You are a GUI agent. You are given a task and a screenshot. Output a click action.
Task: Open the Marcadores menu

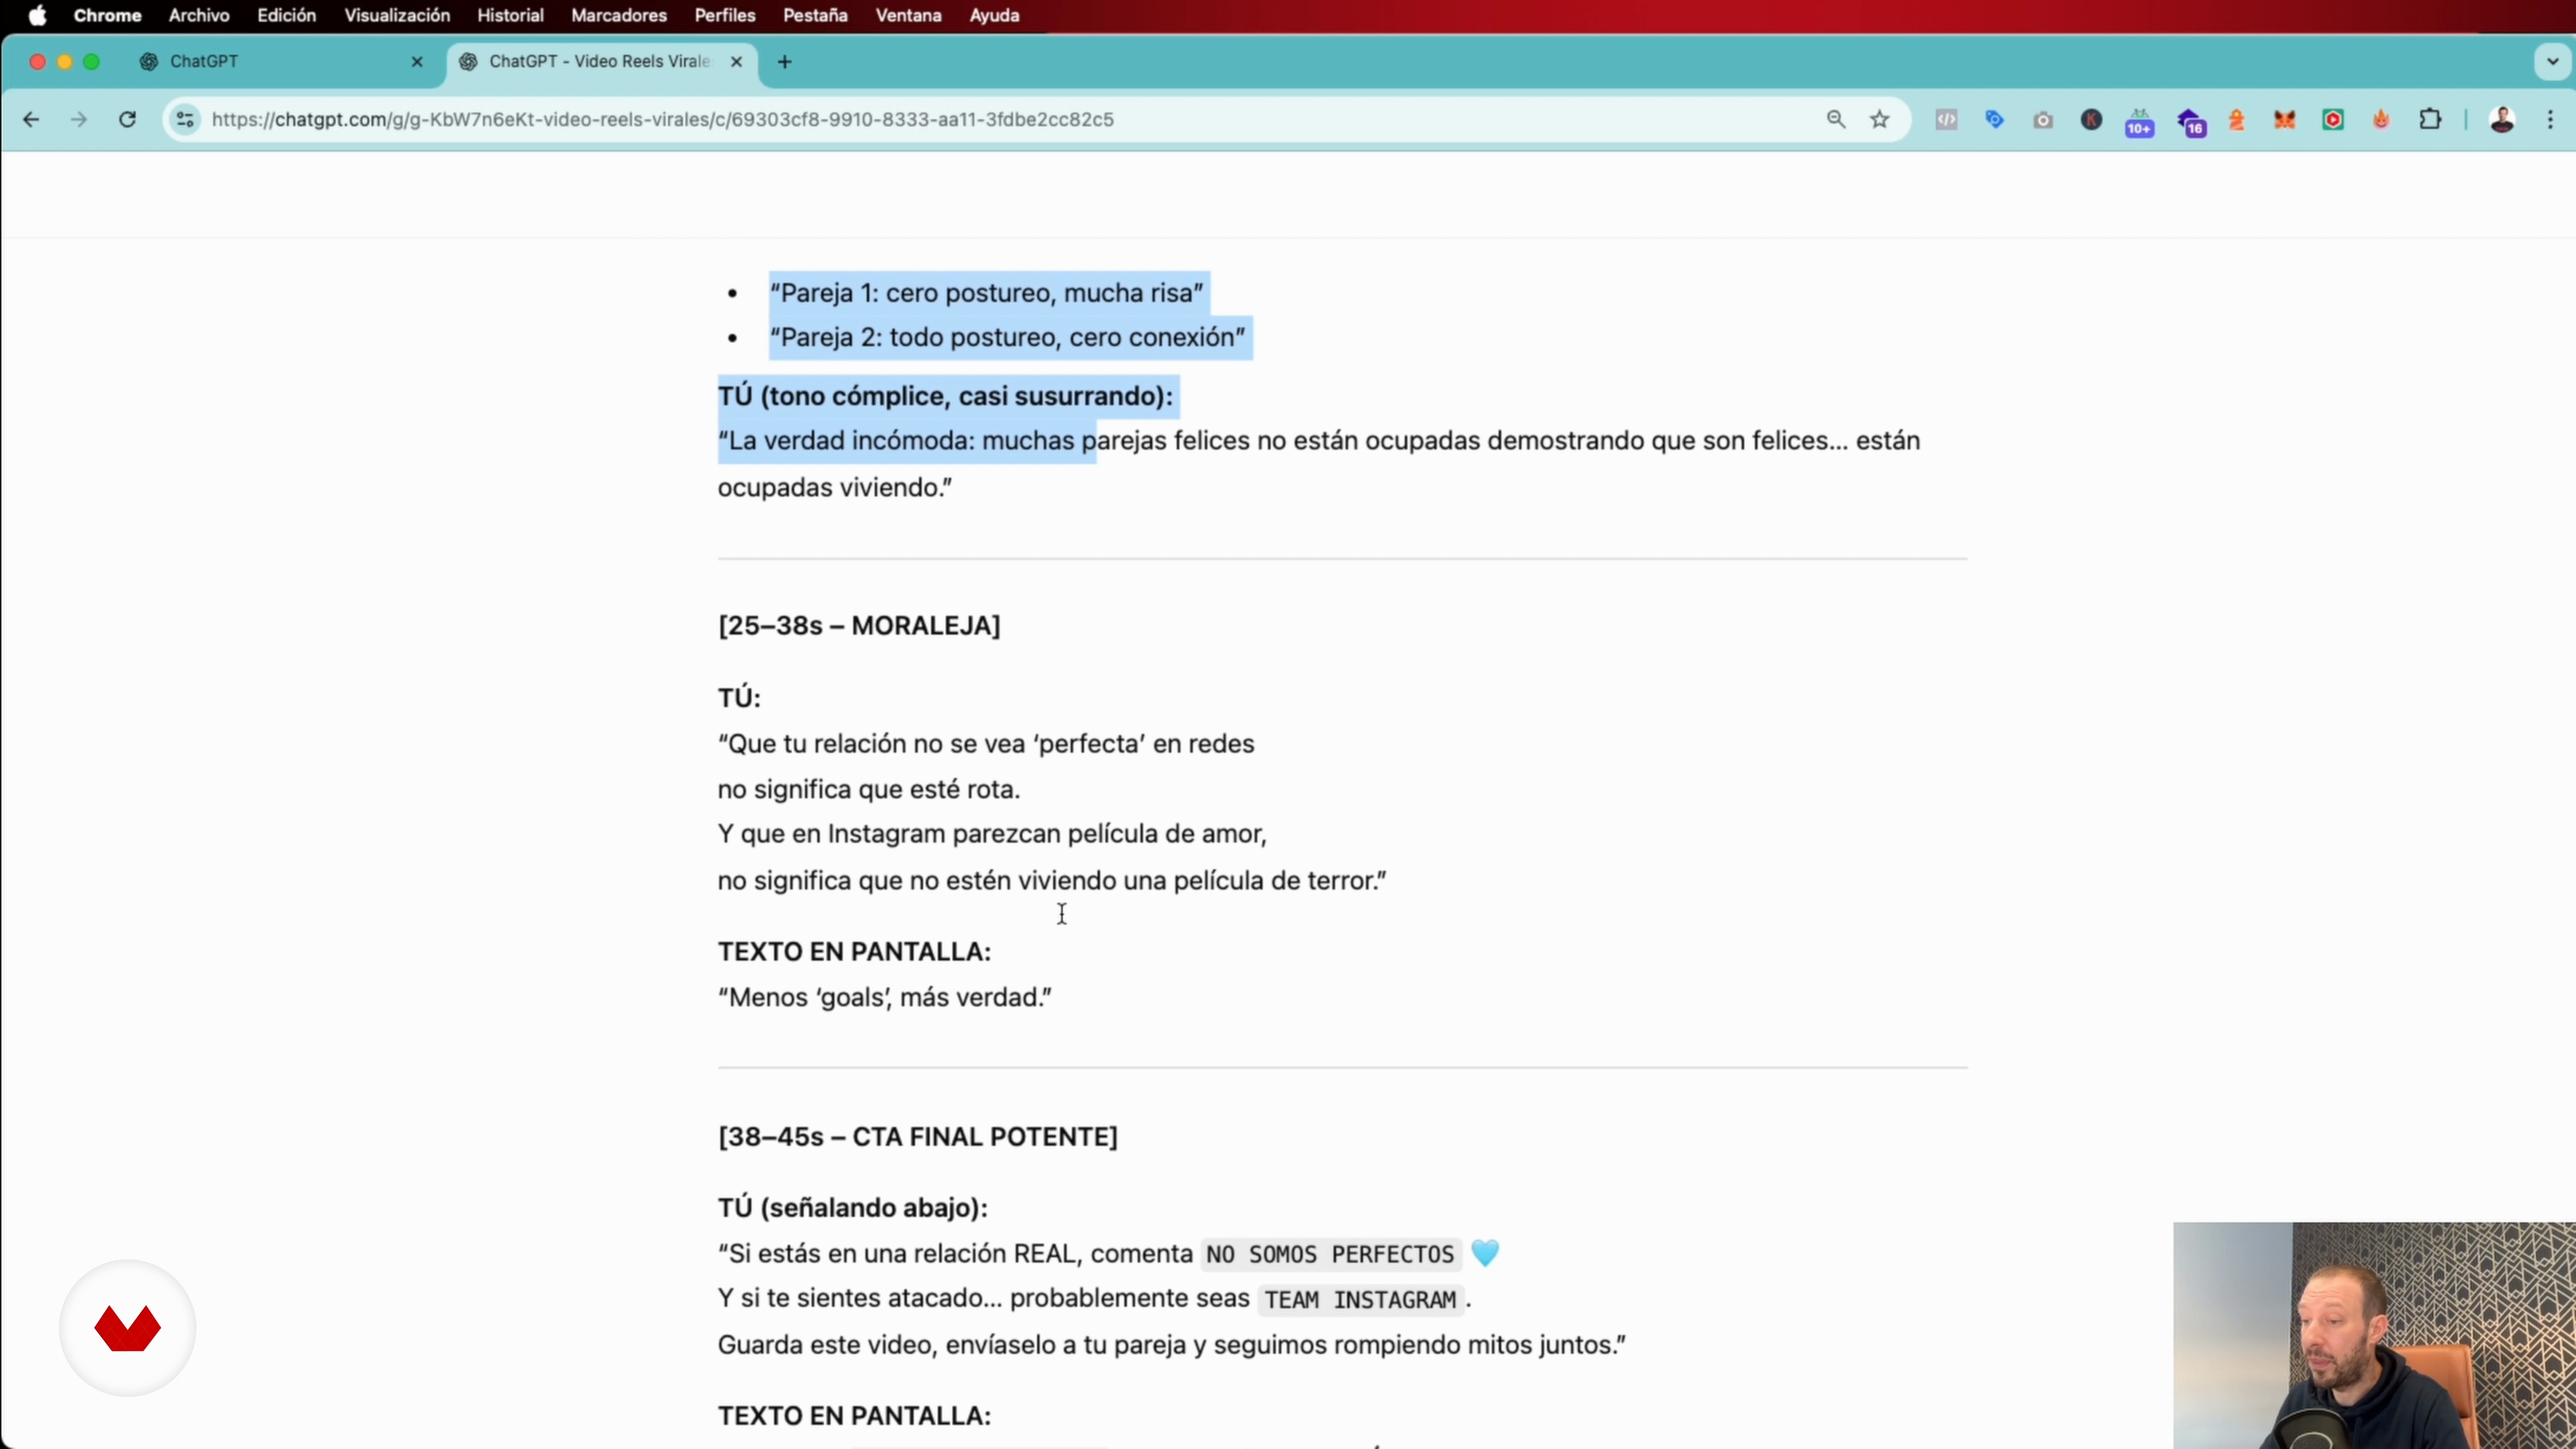619,15
